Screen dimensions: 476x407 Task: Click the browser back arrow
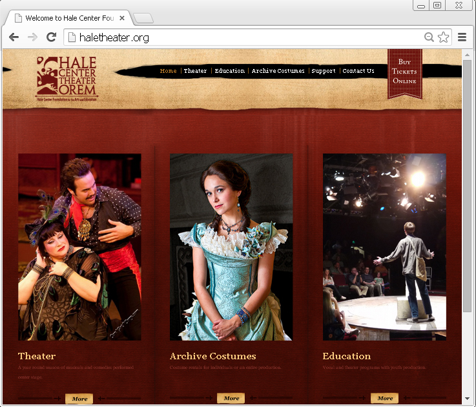[x=14, y=37]
